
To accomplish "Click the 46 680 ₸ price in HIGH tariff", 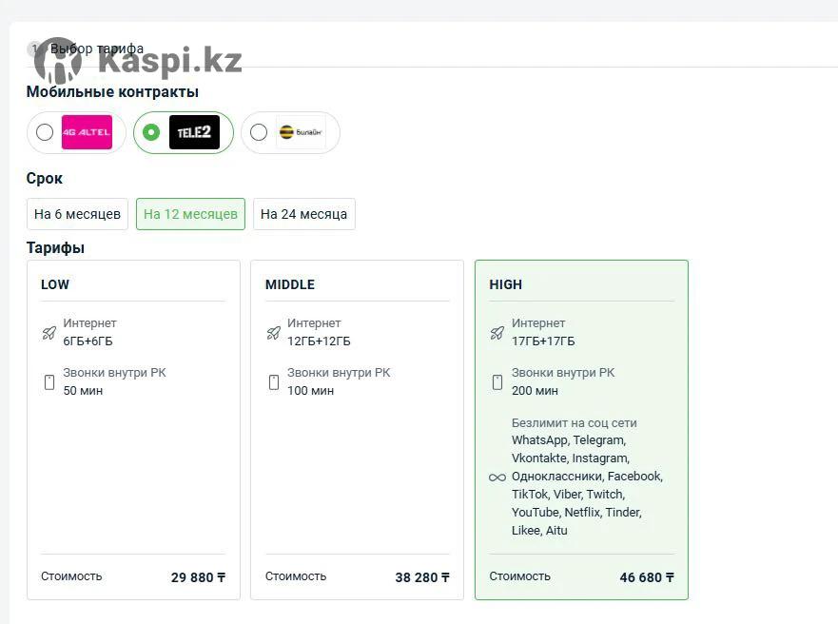I will tap(647, 577).
